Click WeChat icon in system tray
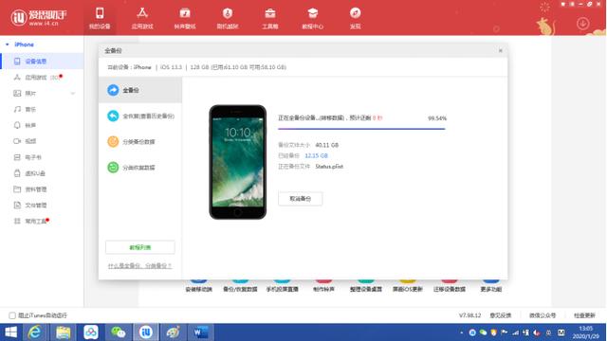 (483, 332)
